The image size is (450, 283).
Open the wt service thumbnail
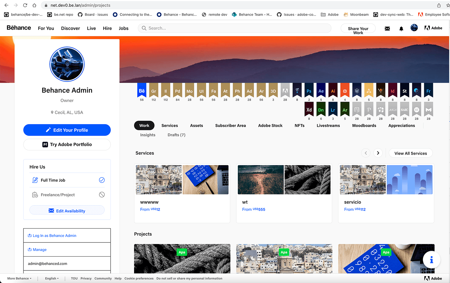pos(284,180)
